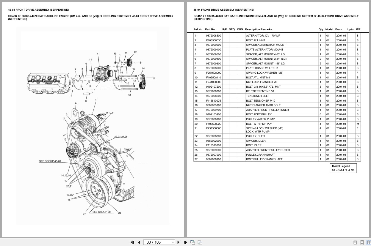Switch to single page view
The height and width of the screenshot is (246, 371).
[355, 242]
